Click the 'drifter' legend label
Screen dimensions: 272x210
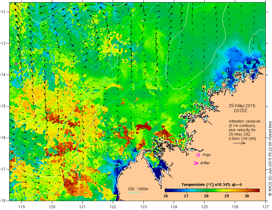point(205,163)
